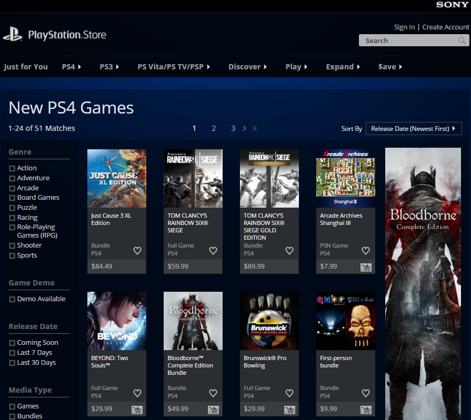The image size is (471, 420).
Task: Go to next page arrow in pagination
Action: click(244, 128)
